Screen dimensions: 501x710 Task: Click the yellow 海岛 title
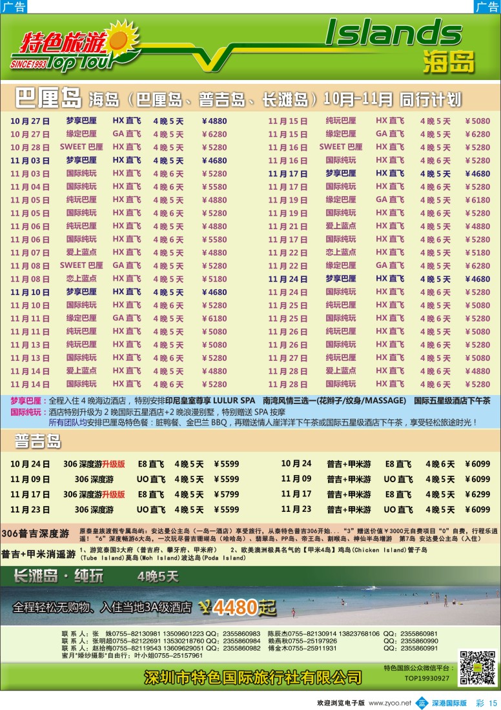(x=449, y=61)
